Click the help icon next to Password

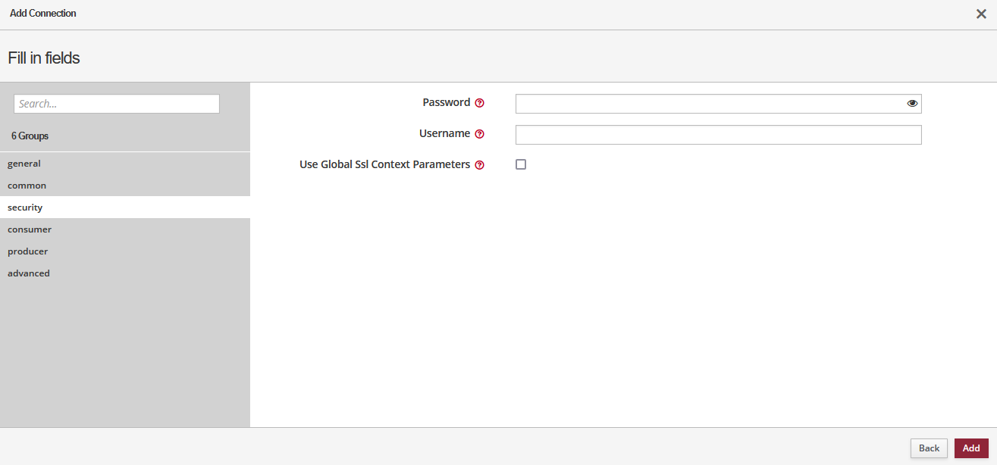[x=479, y=103]
